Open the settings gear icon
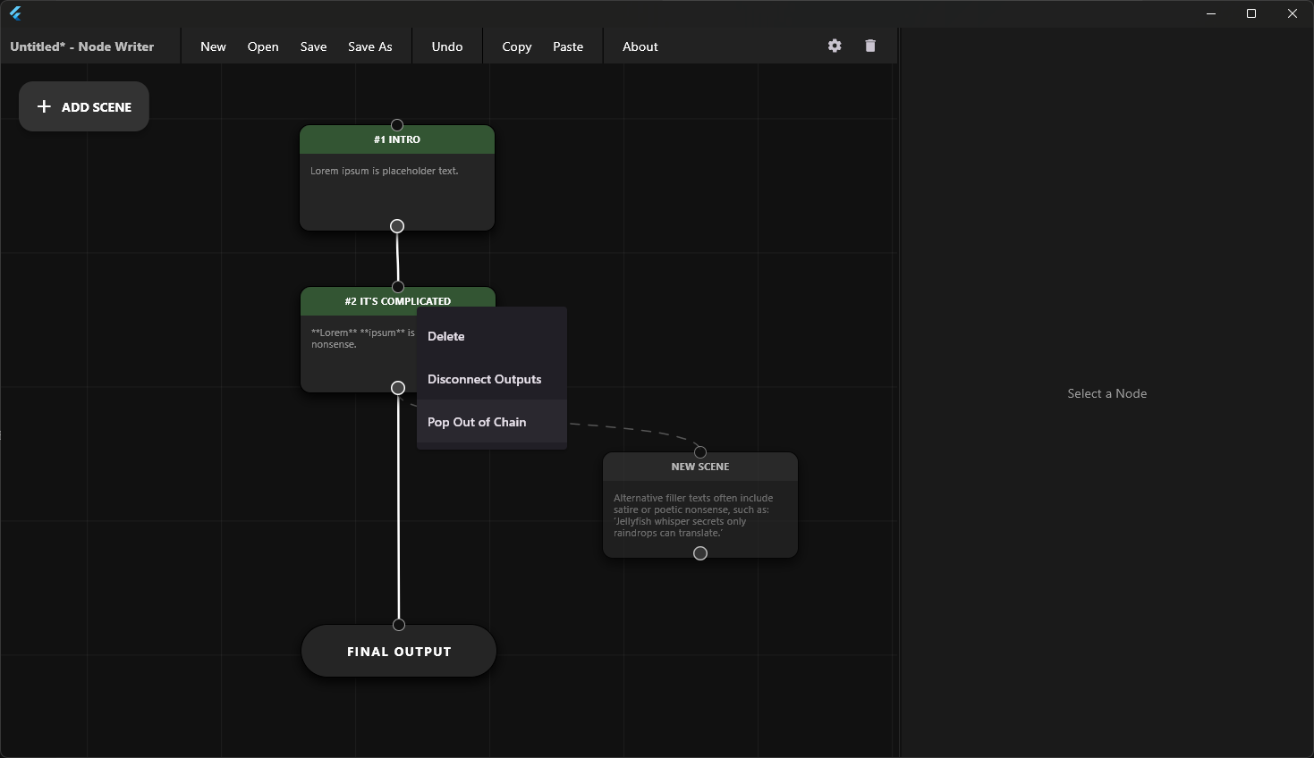The height and width of the screenshot is (758, 1314). click(x=835, y=46)
